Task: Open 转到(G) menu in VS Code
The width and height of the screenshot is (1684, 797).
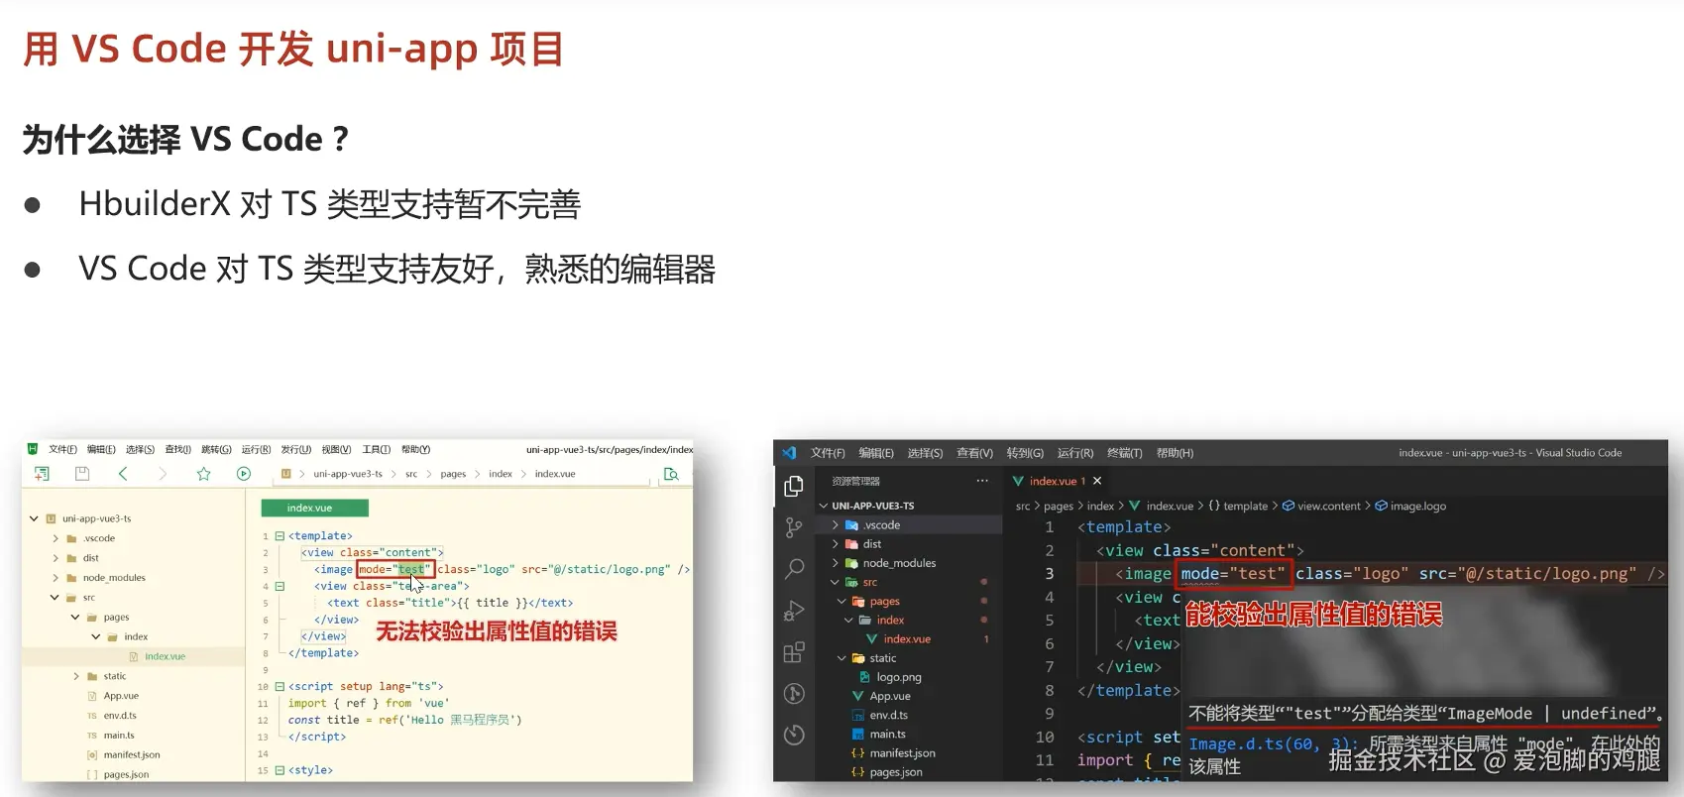Action: point(1025,453)
